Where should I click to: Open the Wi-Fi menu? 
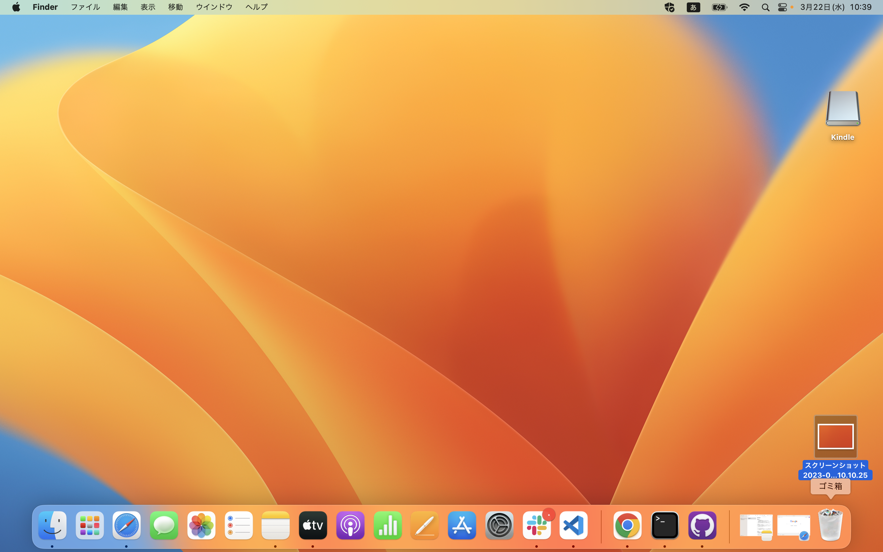click(x=744, y=7)
